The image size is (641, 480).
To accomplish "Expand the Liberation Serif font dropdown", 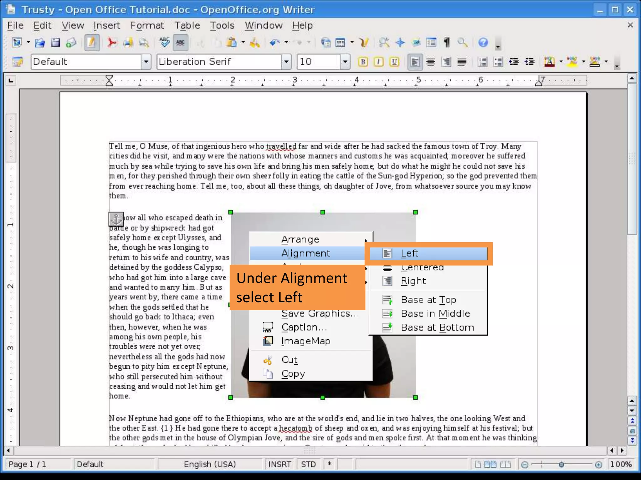I will pos(286,62).
